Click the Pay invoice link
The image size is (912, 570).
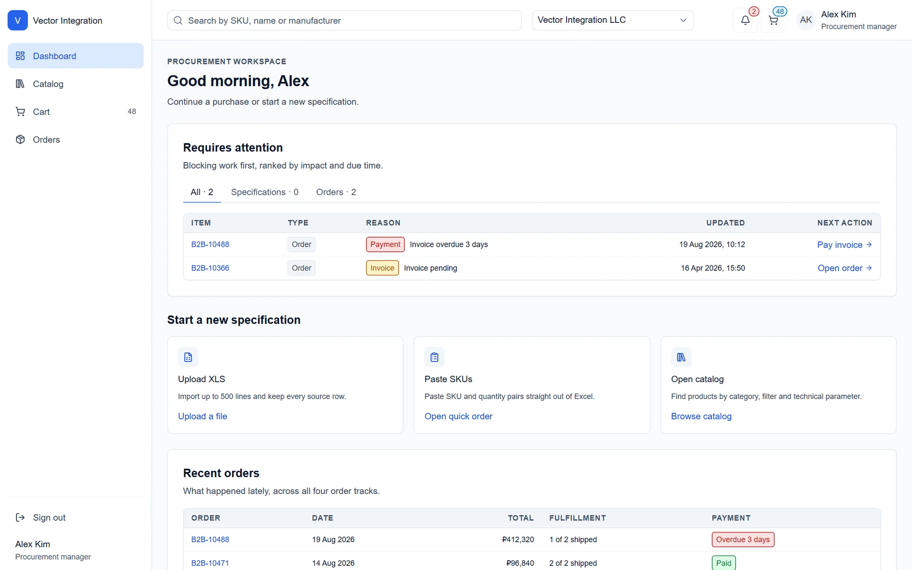click(x=845, y=245)
